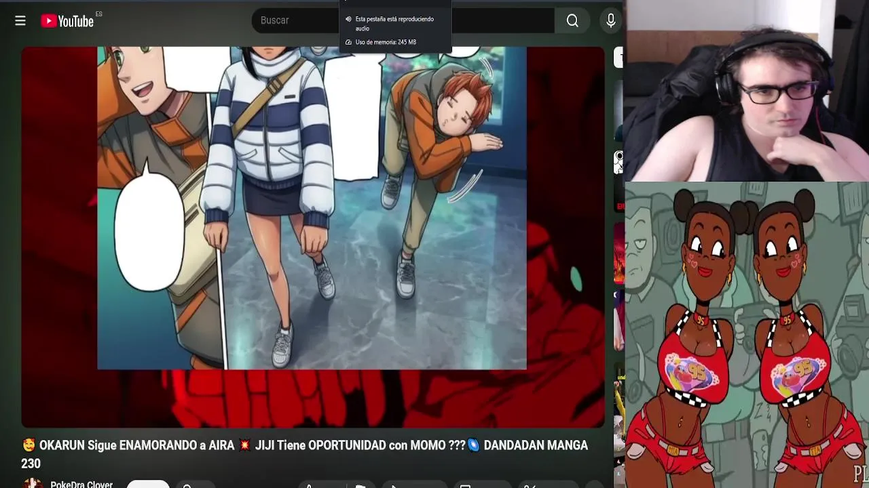869x488 pixels.
Task: Open the YouTube hamburger guide menu
Action: 20,21
